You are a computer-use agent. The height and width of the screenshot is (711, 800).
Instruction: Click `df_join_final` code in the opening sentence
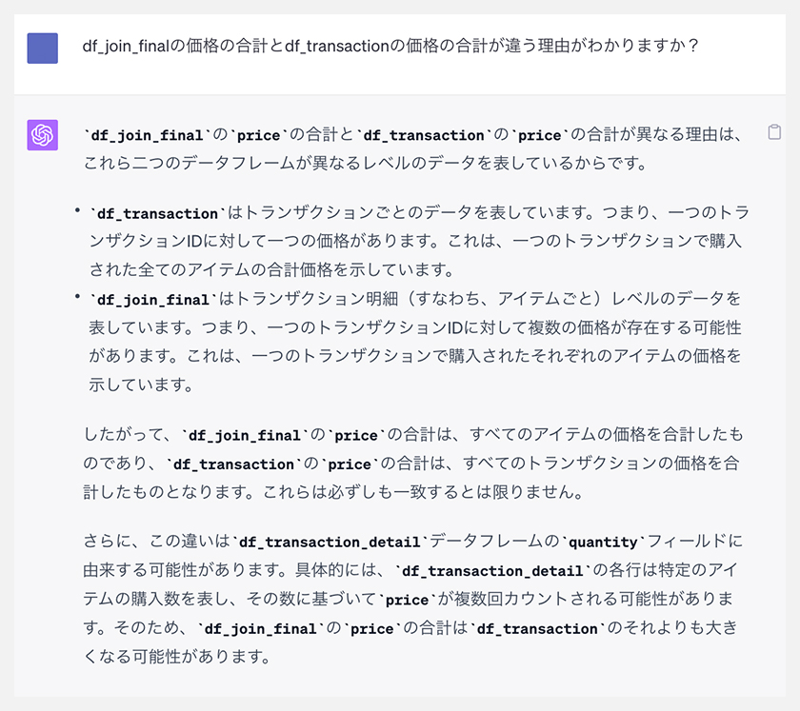point(147,135)
